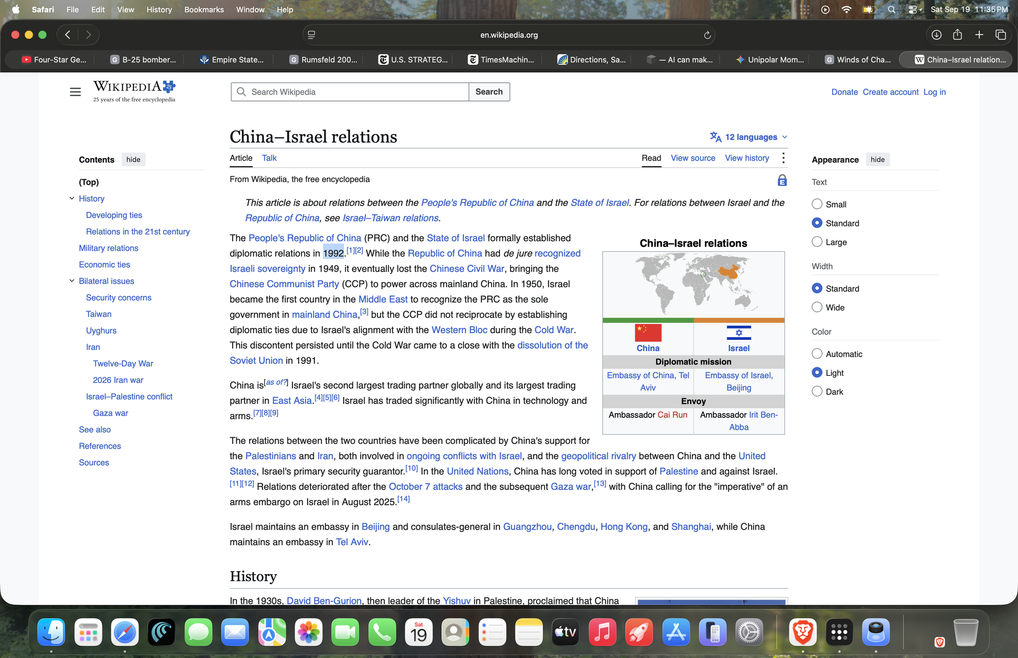Viewport: 1018px width, 658px height.
Task: Click Safari's reload page icon
Action: [x=707, y=35]
